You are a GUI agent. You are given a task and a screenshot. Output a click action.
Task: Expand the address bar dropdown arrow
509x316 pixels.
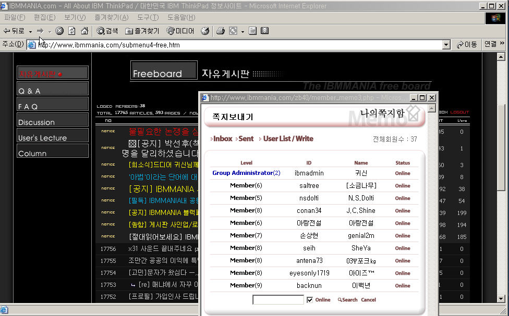pyautogui.click(x=446, y=45)
